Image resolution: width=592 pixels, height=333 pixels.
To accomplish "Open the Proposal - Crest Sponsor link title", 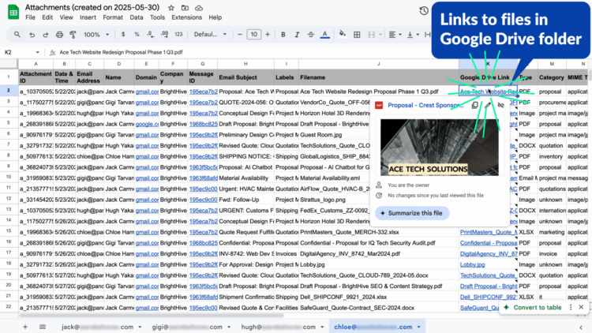I will [x=425, y=105].
